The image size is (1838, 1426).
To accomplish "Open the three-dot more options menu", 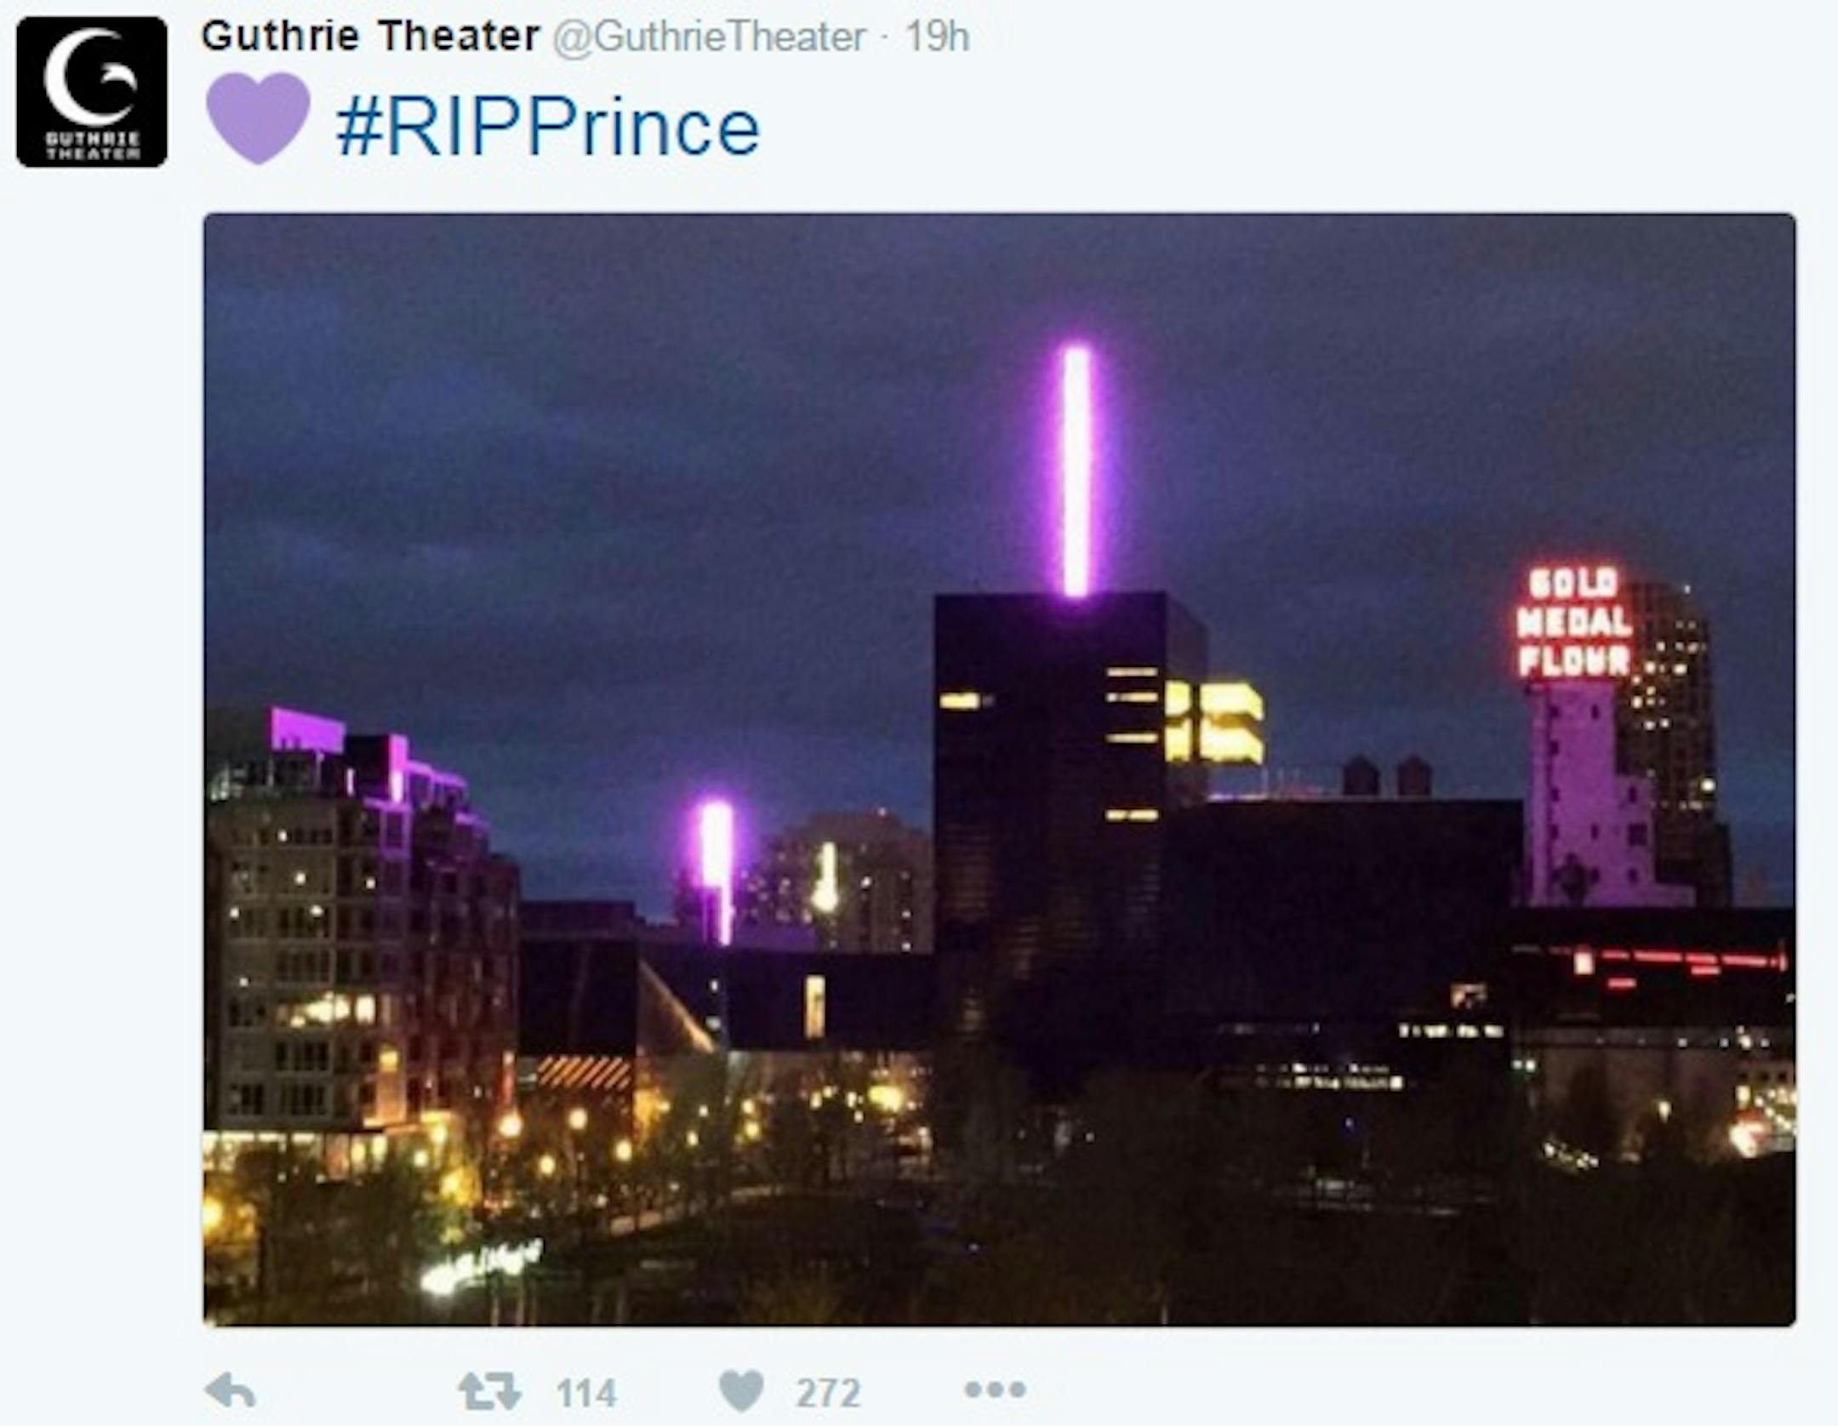I will pyautogui.click(x=995, y=1390).
